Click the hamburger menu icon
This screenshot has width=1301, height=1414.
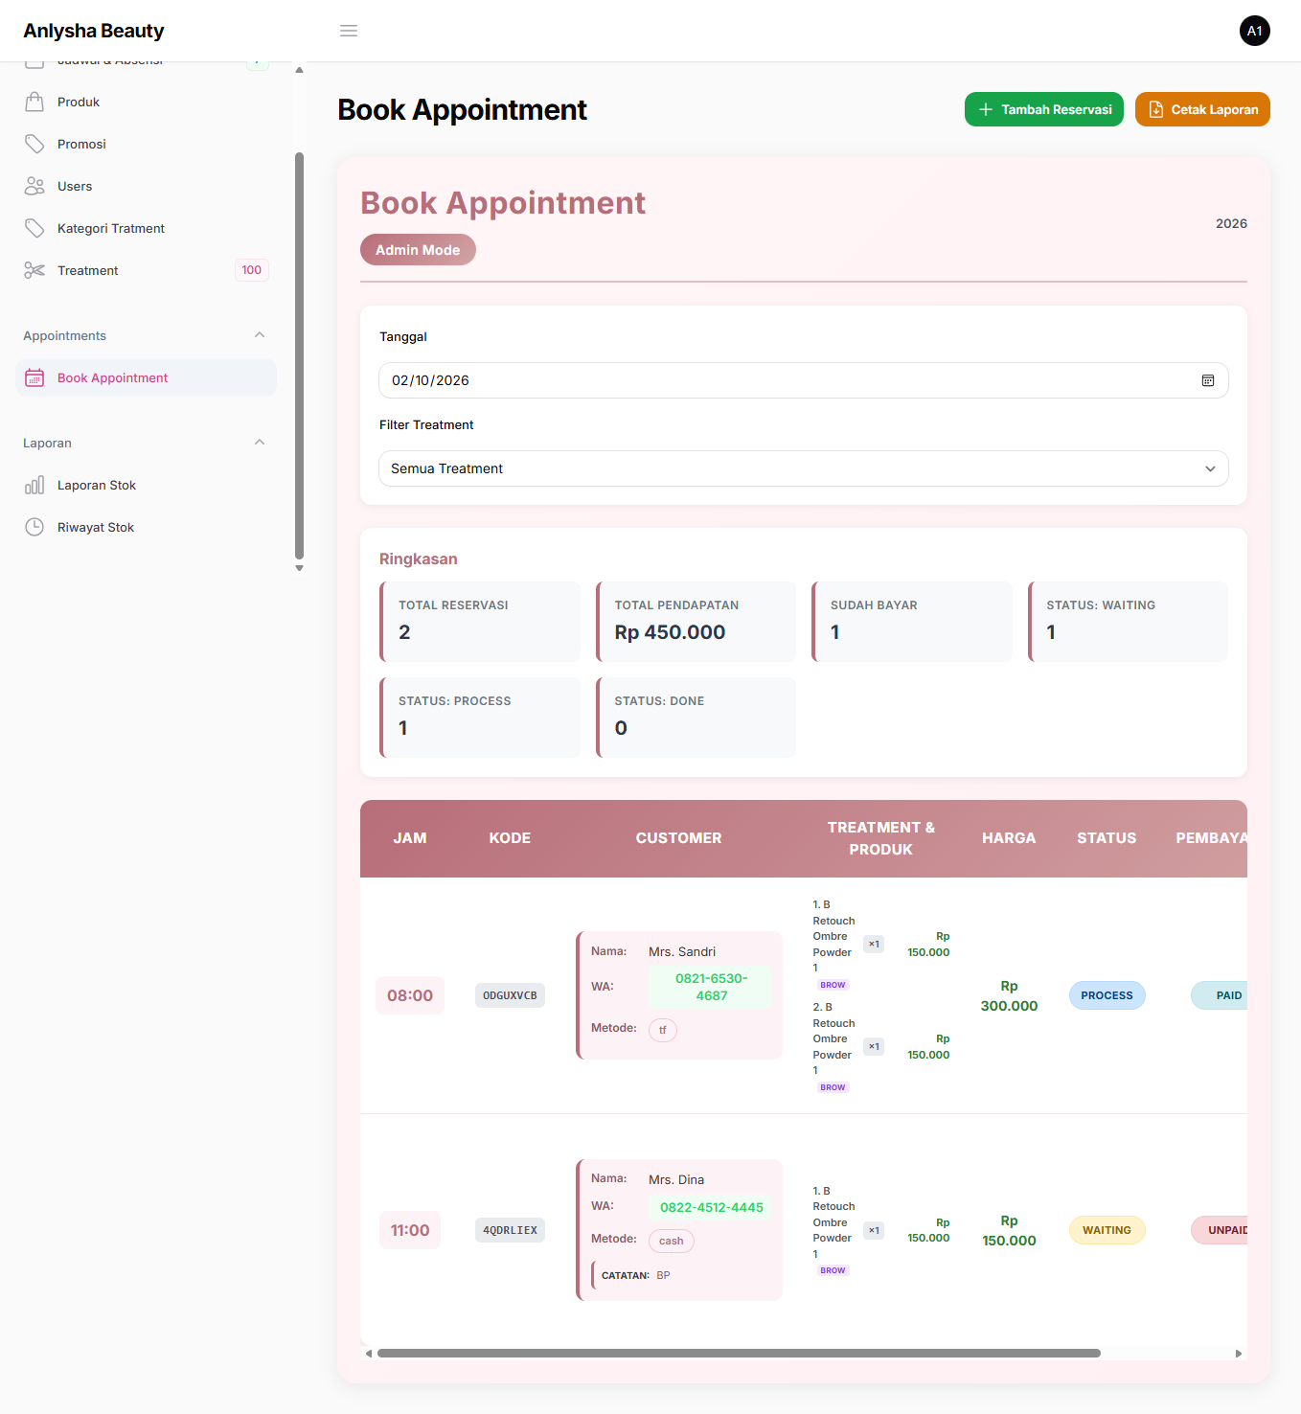click(349, 31)
